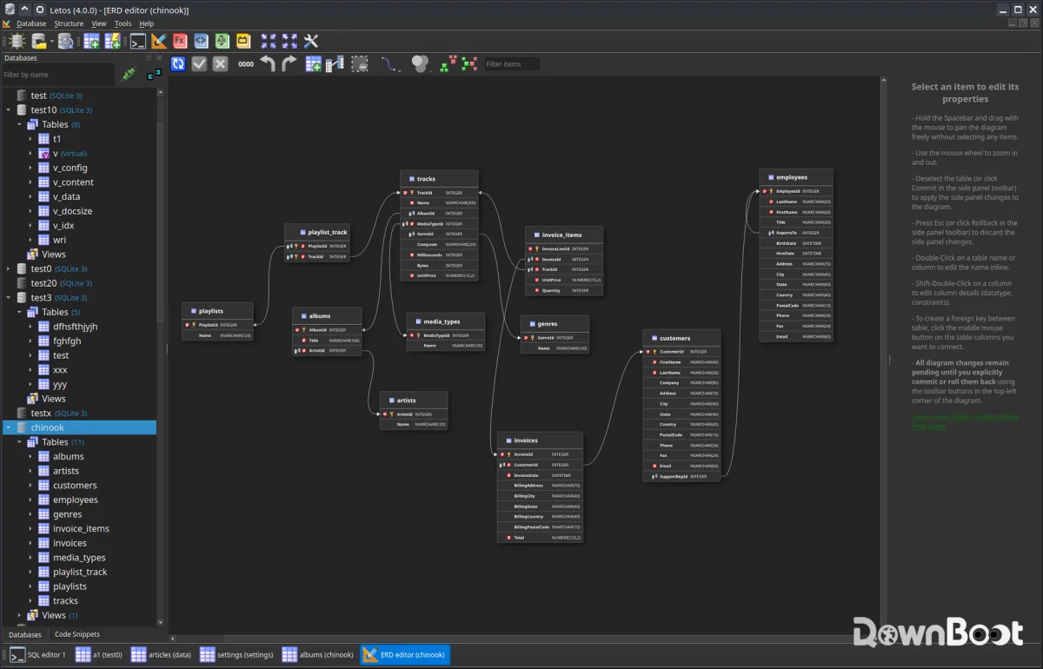Screen dimensions: 1043x669
Task: Click the Filter items input field
Action: [x=512, y=64]
